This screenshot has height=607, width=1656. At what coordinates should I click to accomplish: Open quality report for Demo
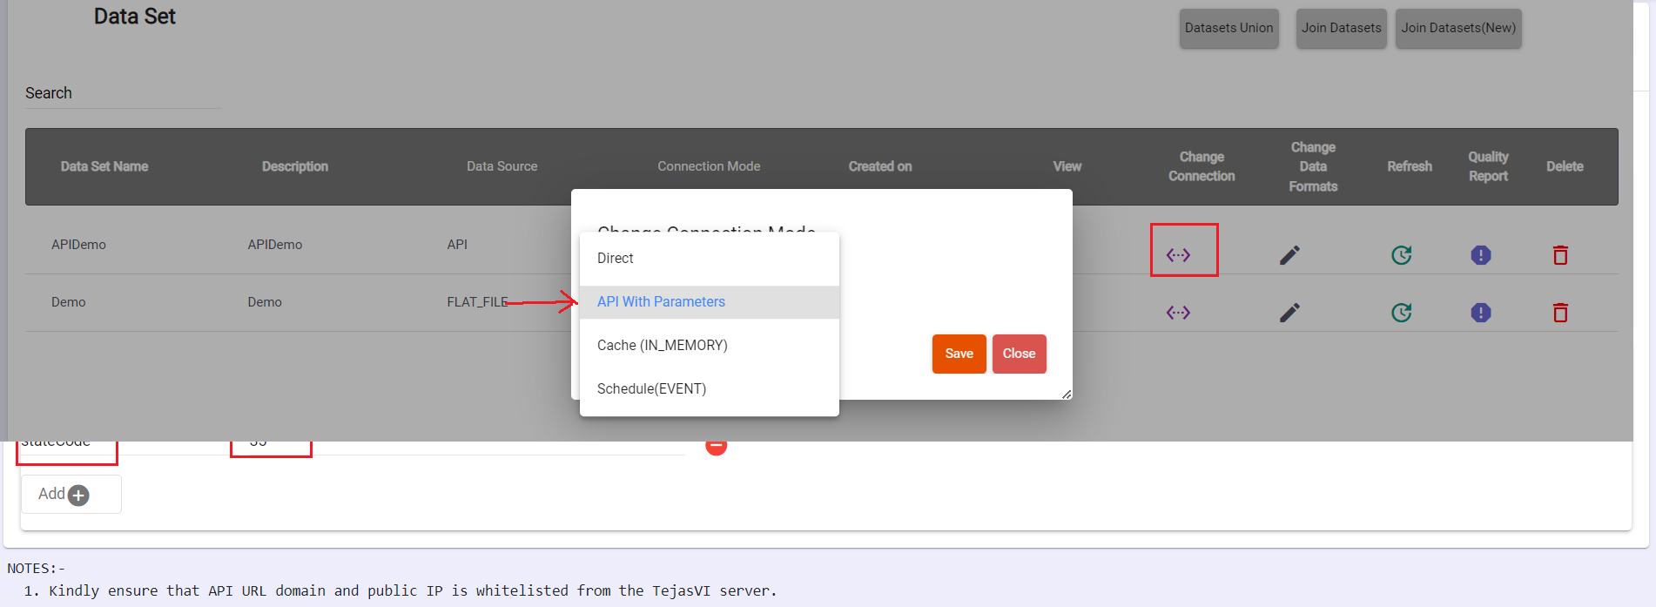tap(1480, 313)
